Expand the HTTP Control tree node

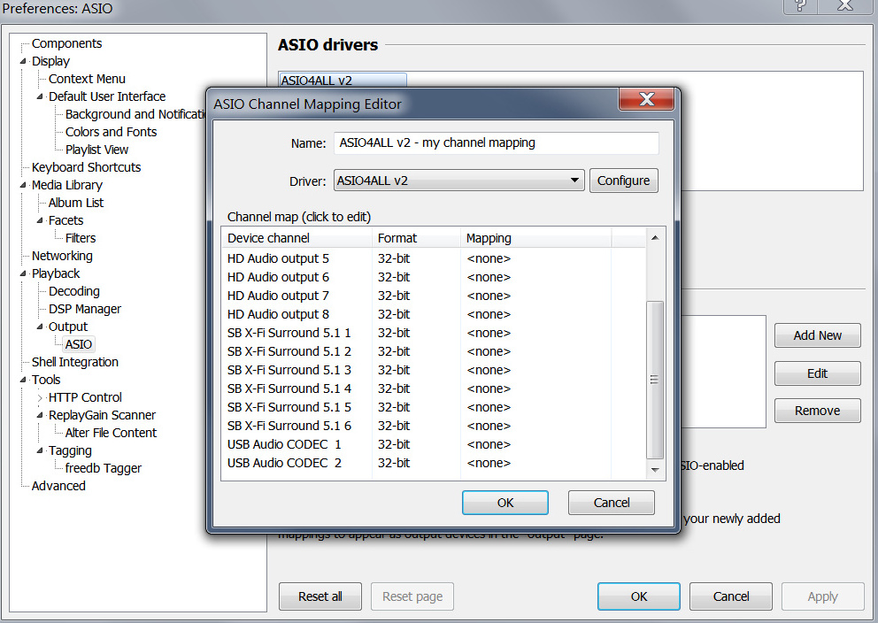coord(41,398)
